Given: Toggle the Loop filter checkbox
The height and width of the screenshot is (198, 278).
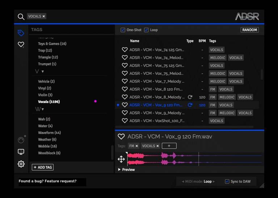Looking at the screenshot, I should pos(146,30).
